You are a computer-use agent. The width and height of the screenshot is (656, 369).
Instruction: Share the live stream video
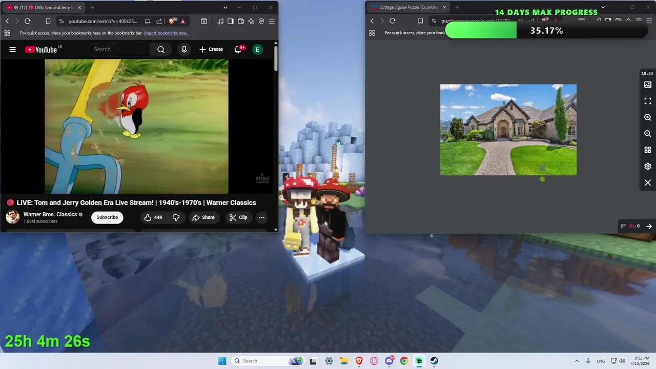point(203,217)
